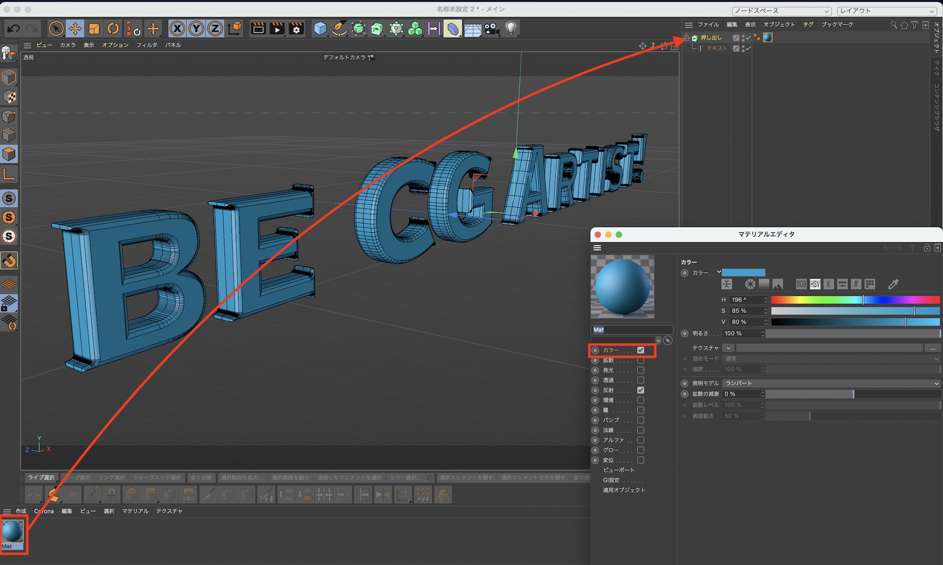The image size is (943, 565).
Task: Click the blue カラー swatch
Action: click(744, 272)
